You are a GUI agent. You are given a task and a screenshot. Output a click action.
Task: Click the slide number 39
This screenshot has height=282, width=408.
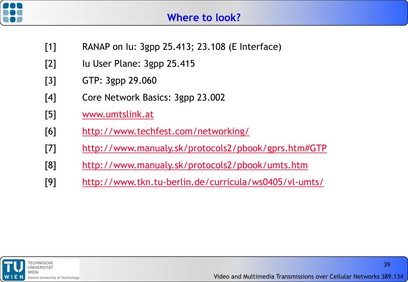pyautogui.click(x=387, y=264)
